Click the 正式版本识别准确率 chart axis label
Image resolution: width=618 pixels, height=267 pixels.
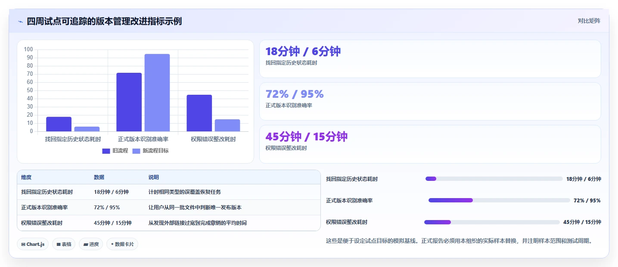(x=143, y=139)
